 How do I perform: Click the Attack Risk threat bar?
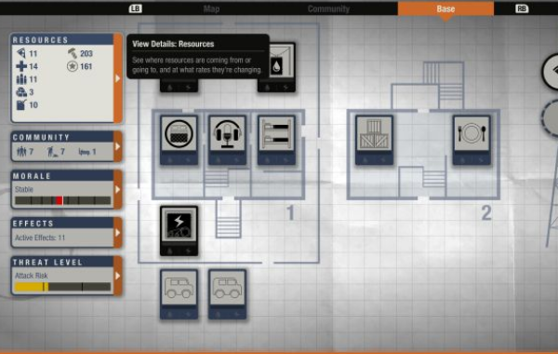click(x=62, y=287)
